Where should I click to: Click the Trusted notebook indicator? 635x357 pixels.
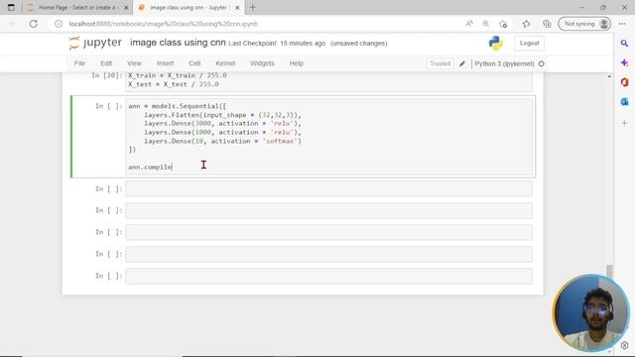point(440,63)
